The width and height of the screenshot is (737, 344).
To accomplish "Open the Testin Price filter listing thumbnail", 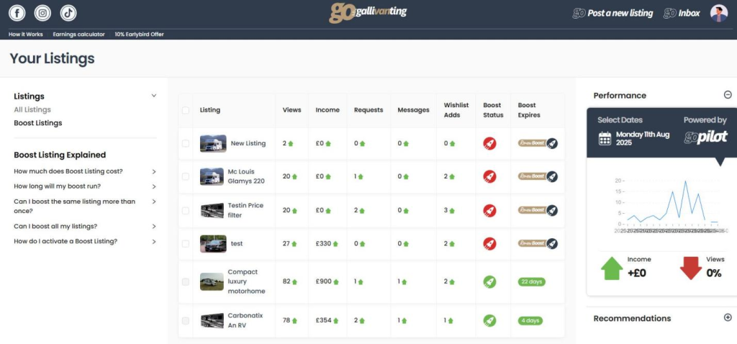I will click(x=212, y=210).
